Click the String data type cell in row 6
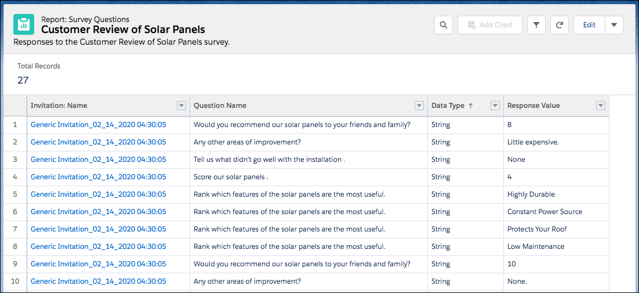The height and width of the screenshot is (293, 639). pyautogui.click(x=466, y=212)
